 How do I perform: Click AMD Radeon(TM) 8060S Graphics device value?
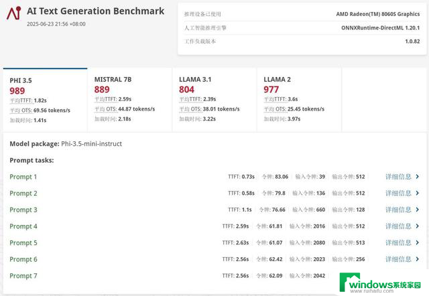tap(378, 14)
